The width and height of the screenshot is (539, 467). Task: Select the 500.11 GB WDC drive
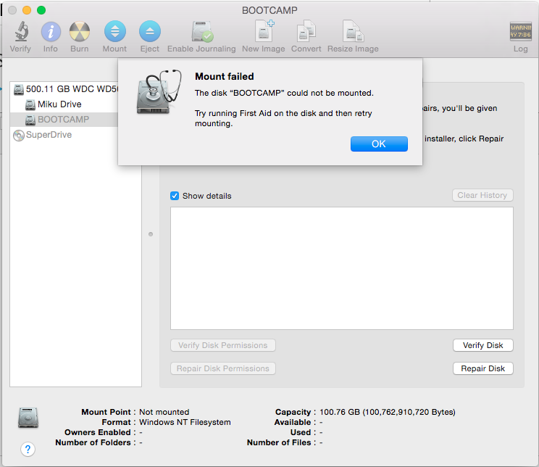click(64, 89)
